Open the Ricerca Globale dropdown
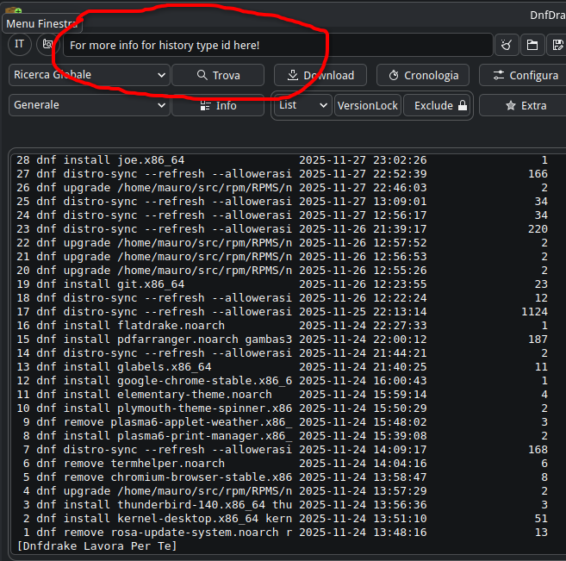This screenshot has height=561, width=566. [x=89, y=75]
